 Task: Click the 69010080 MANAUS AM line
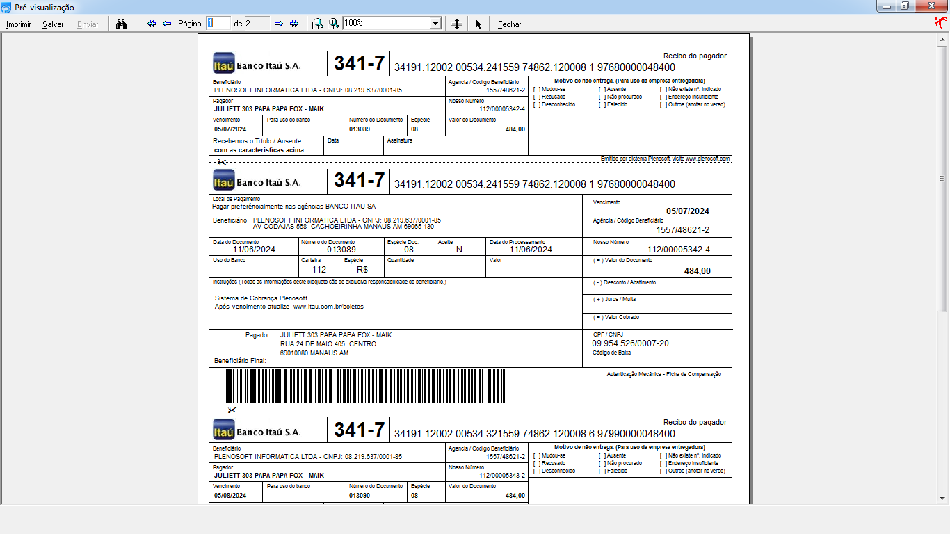[314, 353]
